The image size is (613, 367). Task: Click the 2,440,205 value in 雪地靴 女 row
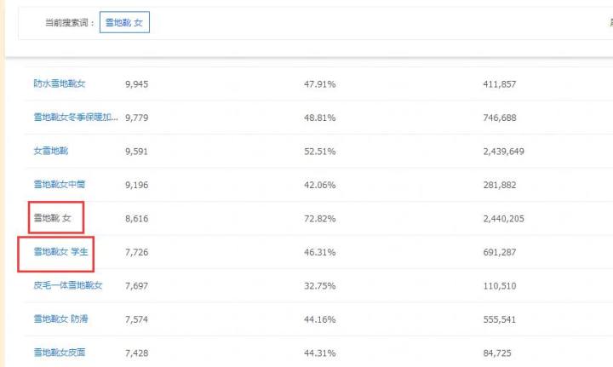(503, 219)
